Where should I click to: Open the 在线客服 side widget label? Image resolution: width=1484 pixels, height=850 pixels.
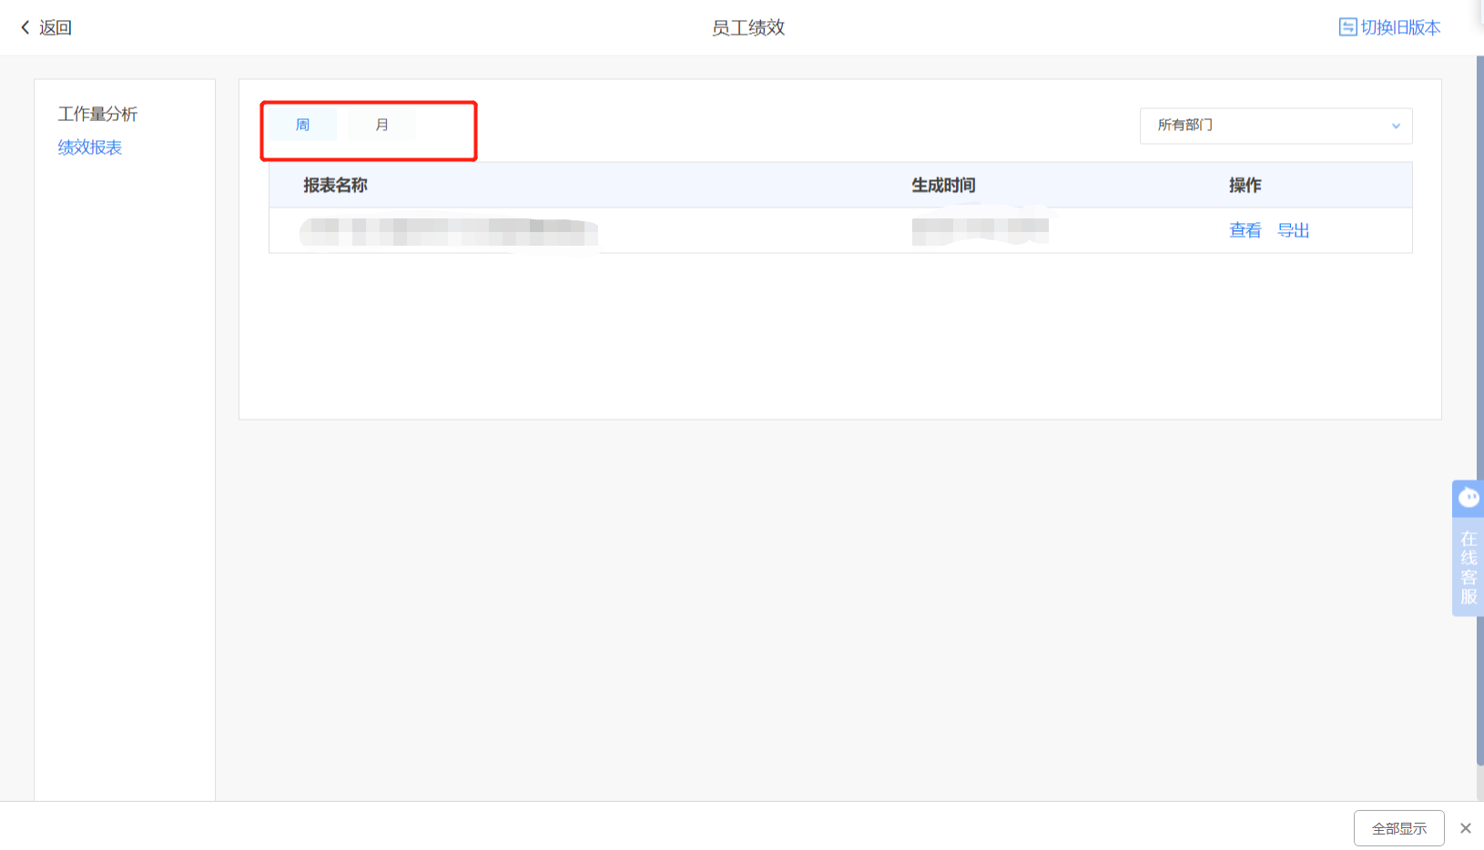(1468, 568)
